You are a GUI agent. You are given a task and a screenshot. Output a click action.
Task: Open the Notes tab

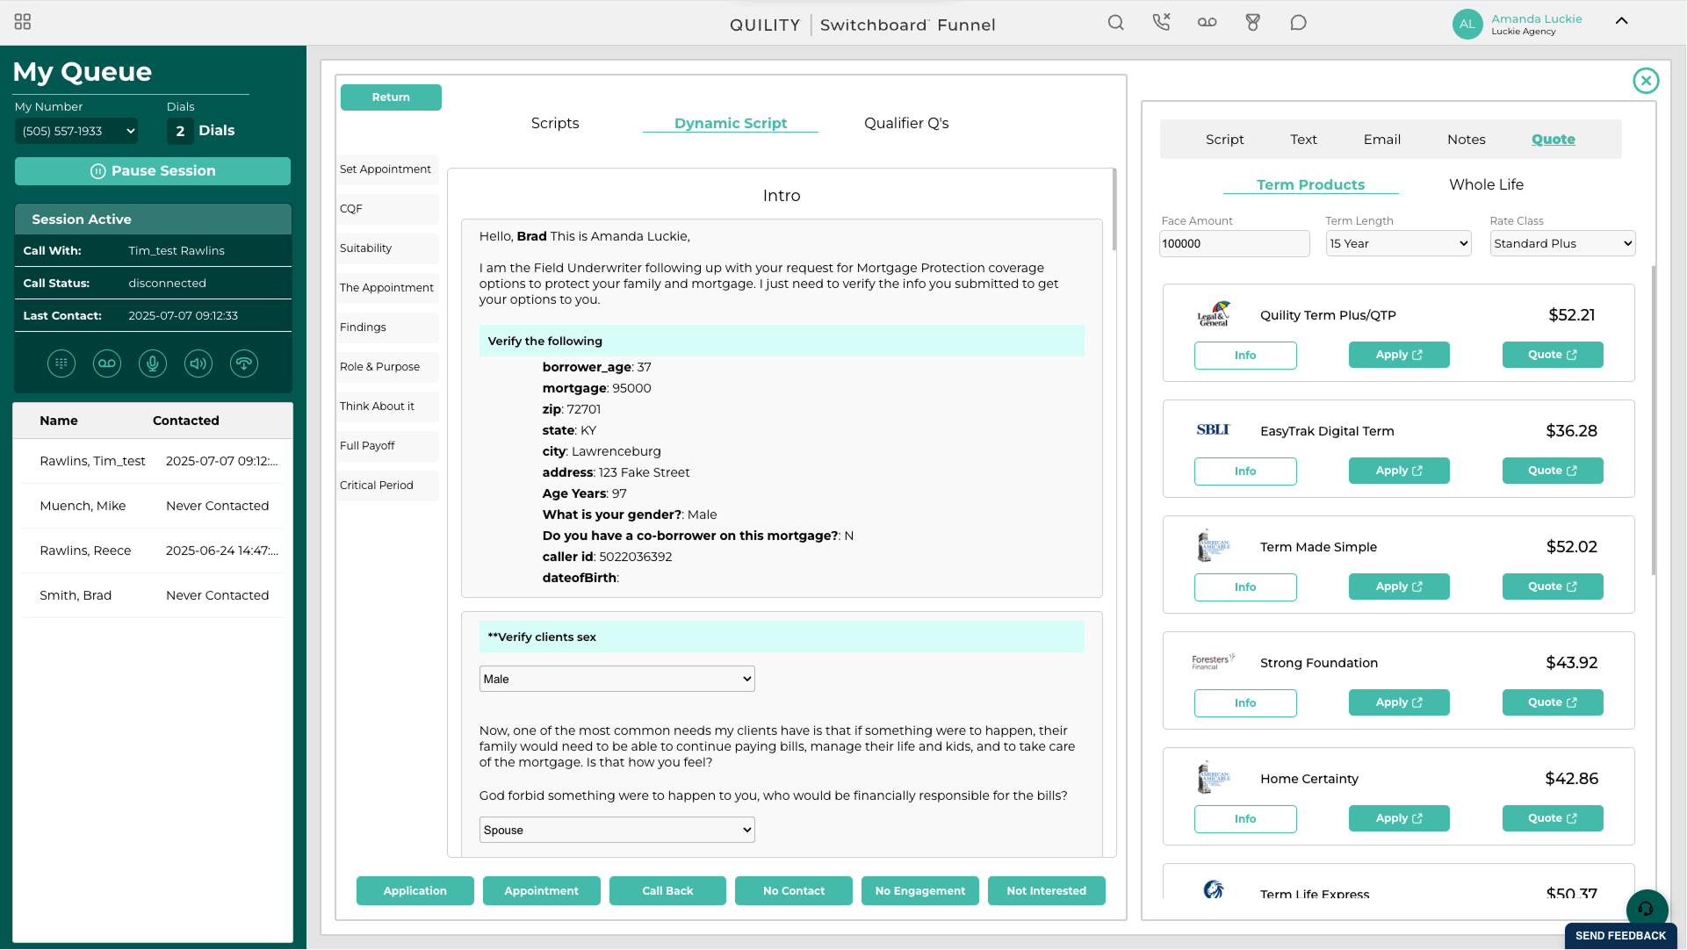coord(1466,140)
